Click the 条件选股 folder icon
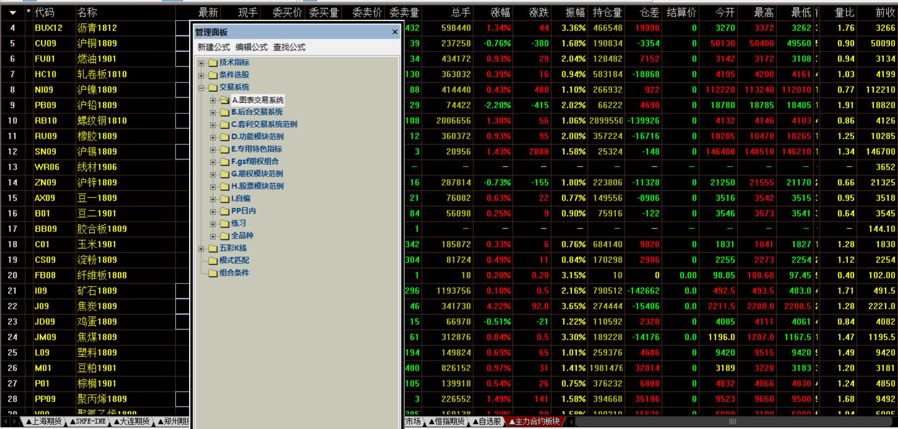This screenshot has height=429, width=898. click(x=213, y=75)
